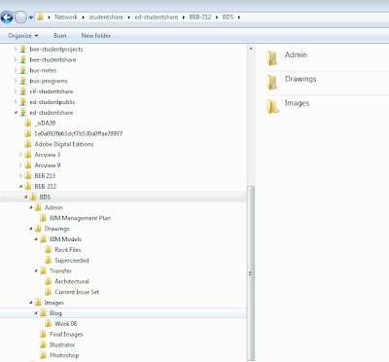Screen dimensions: 389x362
Task: Click BEB-212 in the address breadcrumb
Action: [200, 18]
